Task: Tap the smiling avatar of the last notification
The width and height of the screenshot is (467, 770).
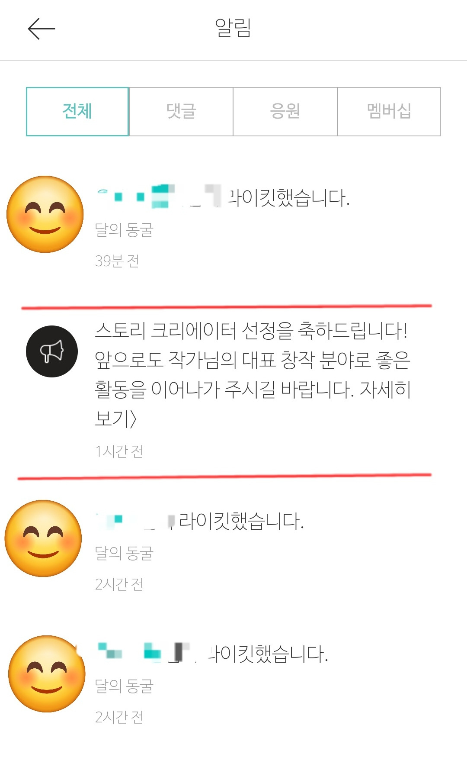Action: [x=47, y=674]
